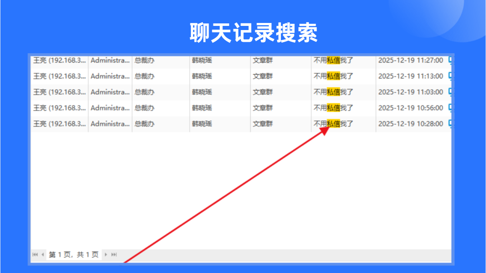Click timestamp 2025-12-19 11:27:00

point(411,61)
